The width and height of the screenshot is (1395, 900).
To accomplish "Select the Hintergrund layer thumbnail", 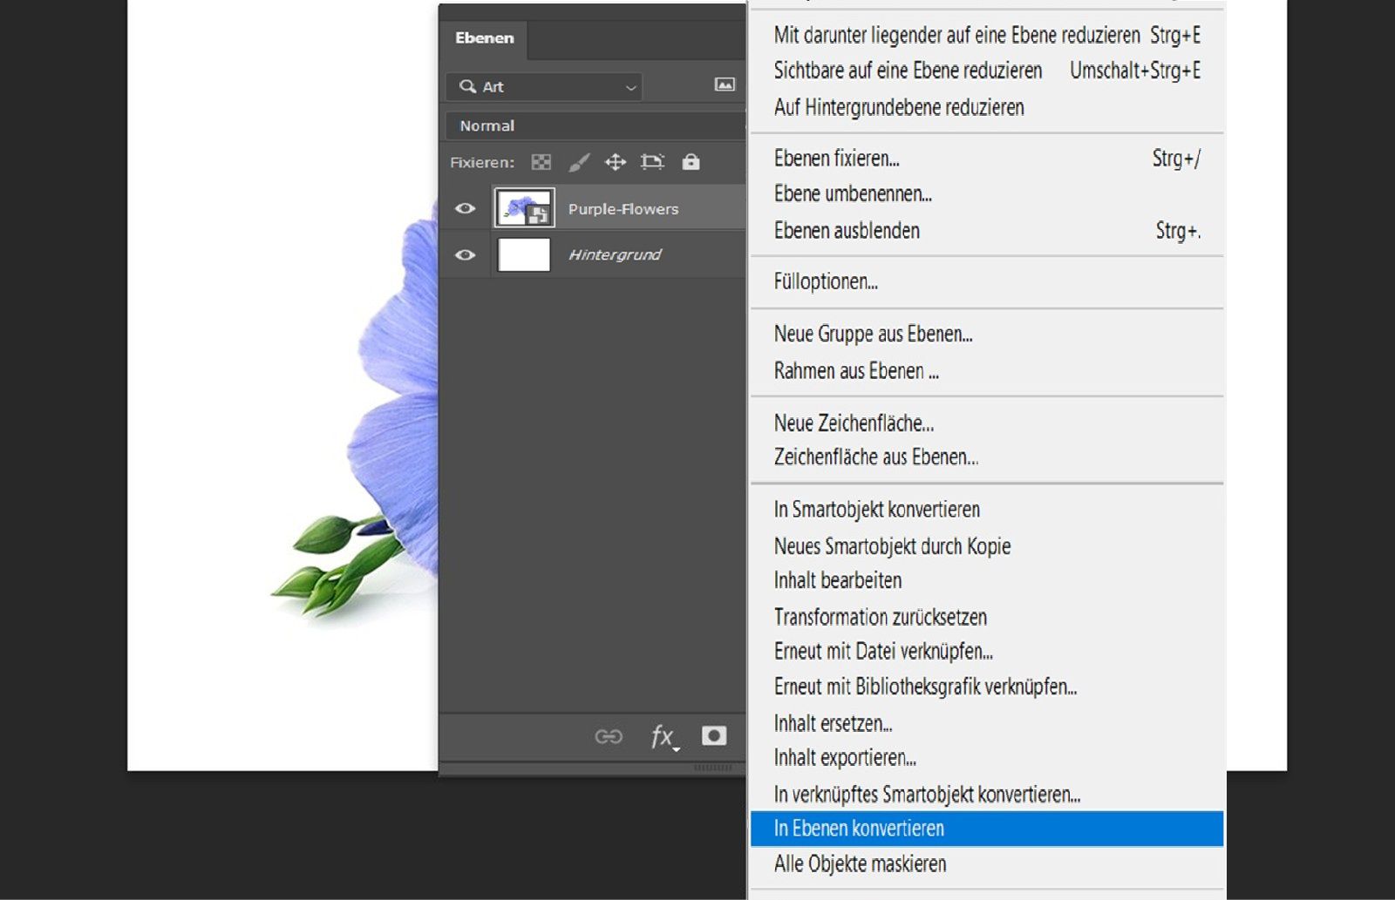I will 524,255.
